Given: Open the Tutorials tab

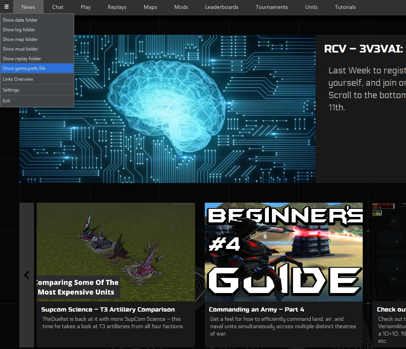Looking at the screenshot, I should [x=345, y=7].
